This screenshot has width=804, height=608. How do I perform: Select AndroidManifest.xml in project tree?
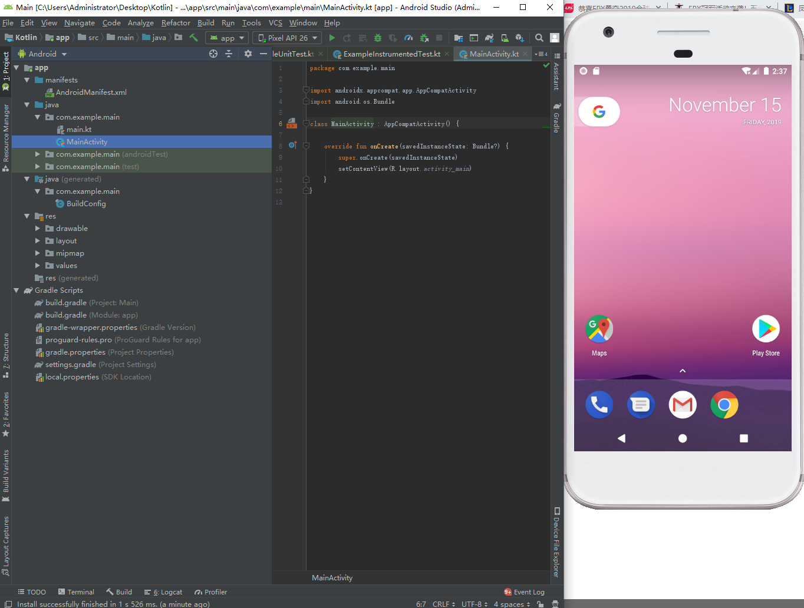tap(86, 92)
